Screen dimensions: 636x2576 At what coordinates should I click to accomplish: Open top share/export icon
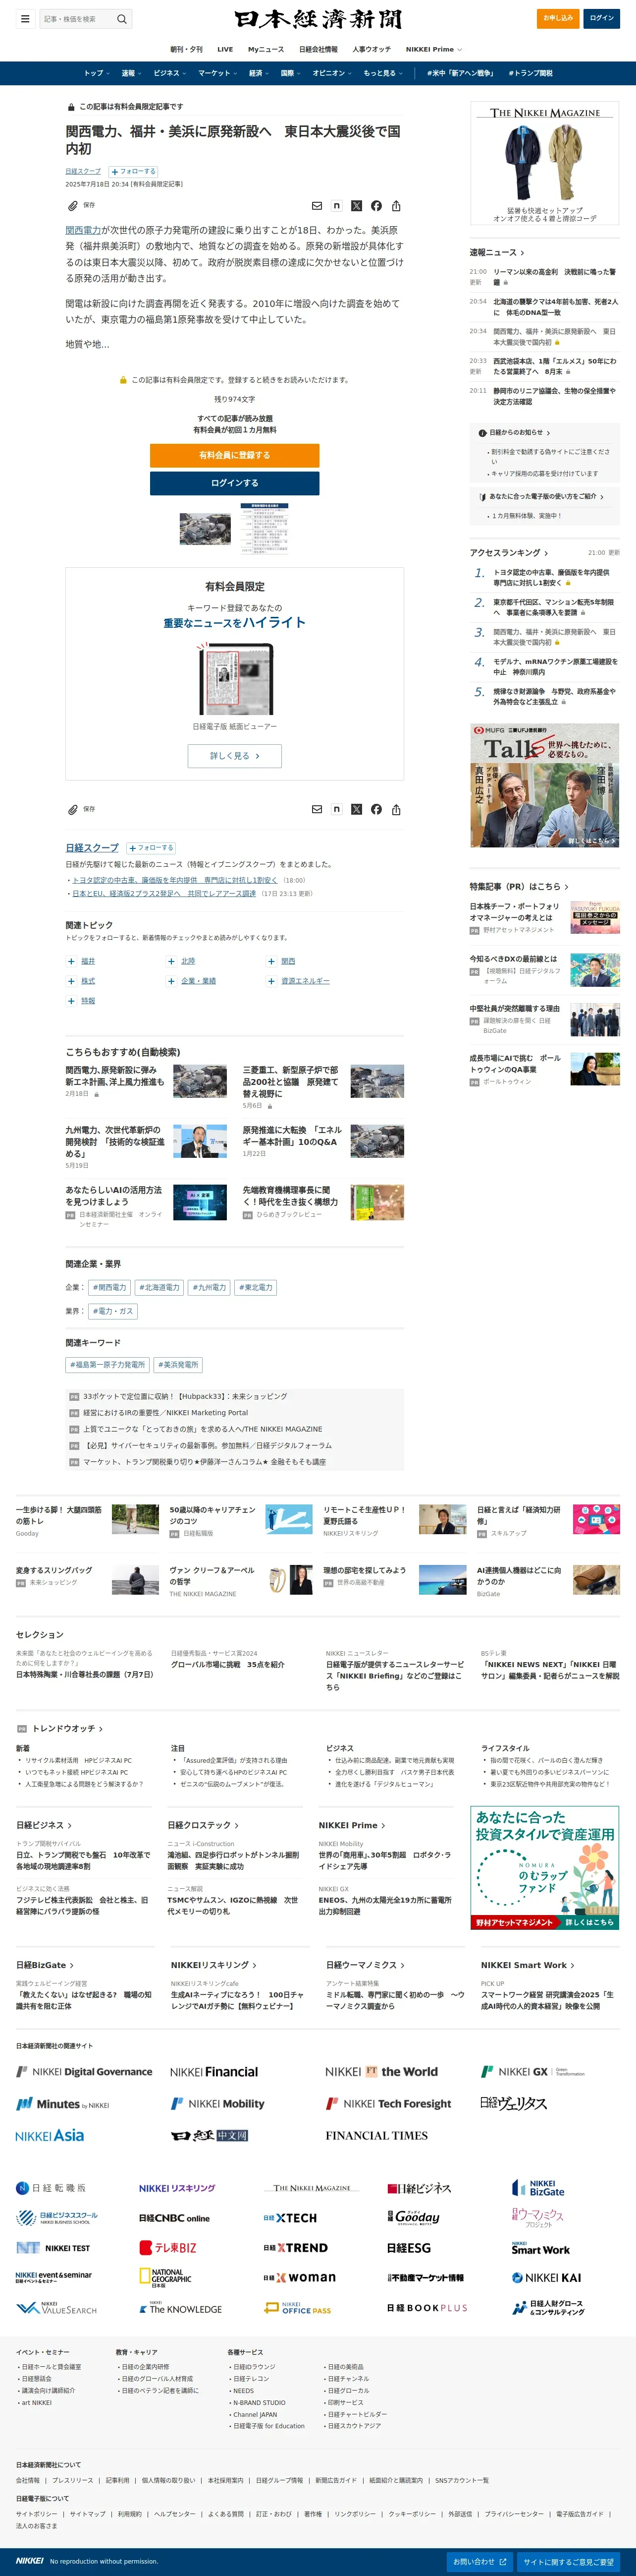tap(396, 206)
